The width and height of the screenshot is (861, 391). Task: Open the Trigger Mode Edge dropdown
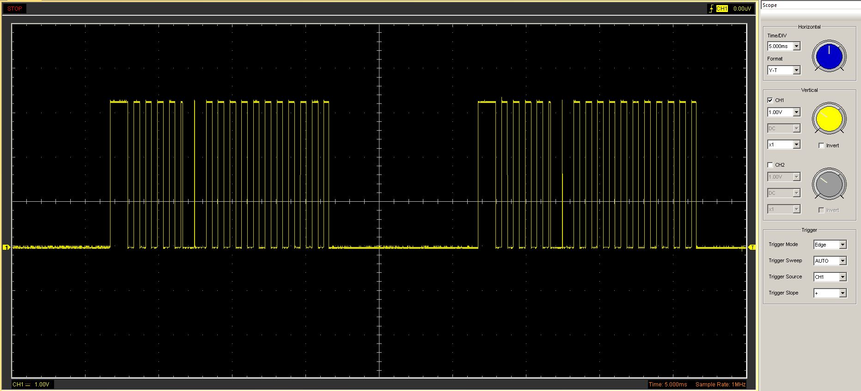(843, 245)
